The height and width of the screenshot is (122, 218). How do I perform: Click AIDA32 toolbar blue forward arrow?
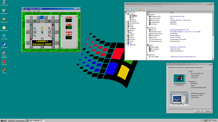(131, 9)
